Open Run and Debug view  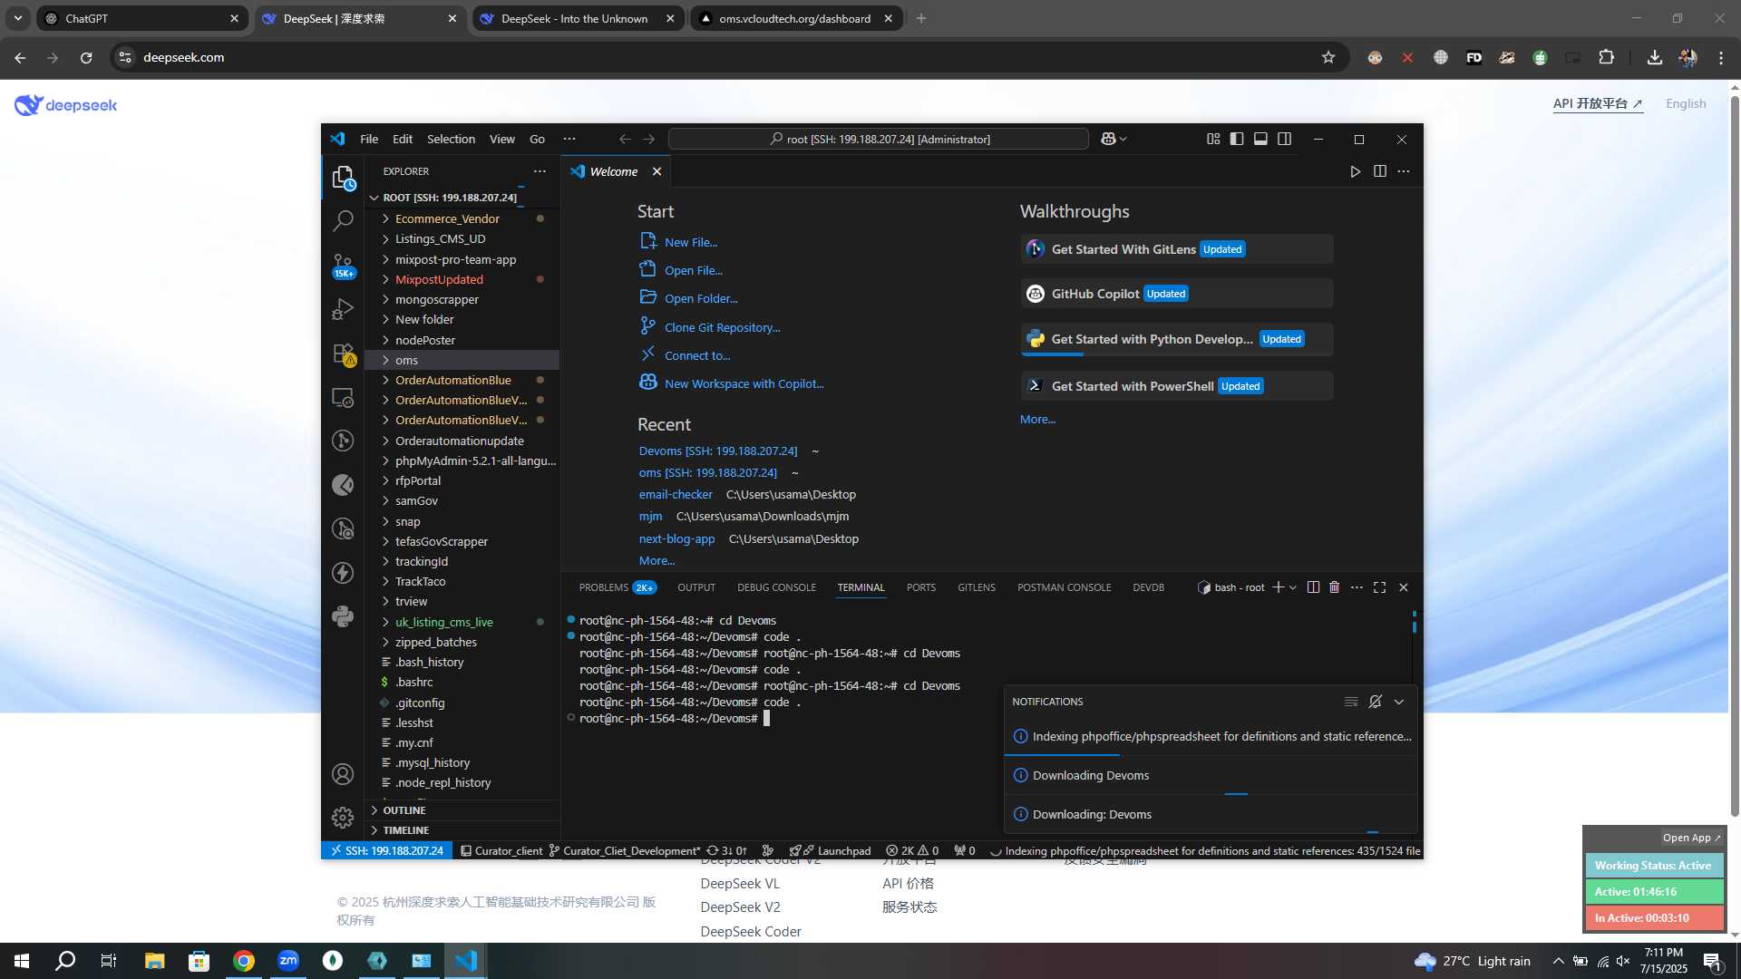[x=343, y=309]
